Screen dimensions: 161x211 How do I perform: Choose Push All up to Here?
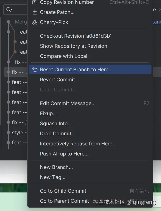pos(64,154)
